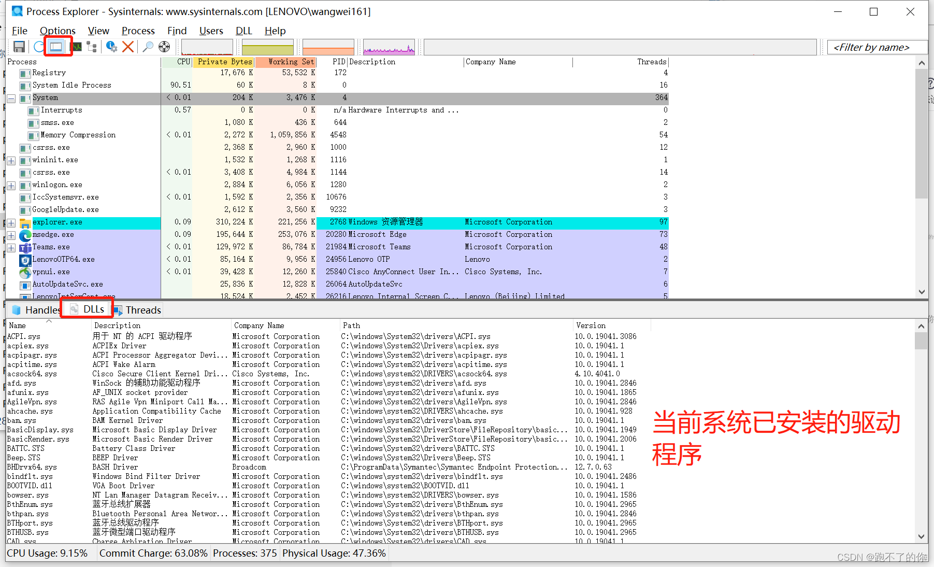
Task: Sort by Threads column header
Action: click(621, 62)
